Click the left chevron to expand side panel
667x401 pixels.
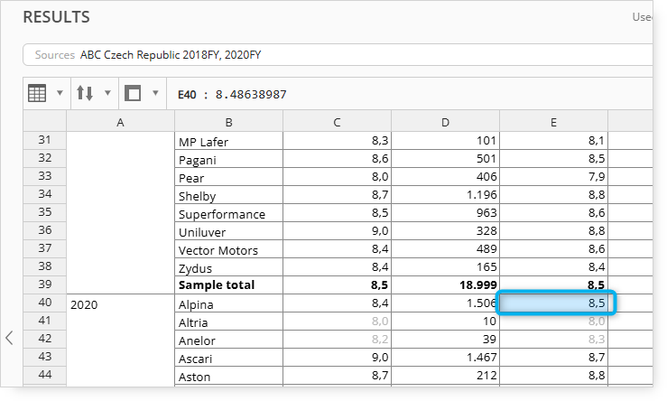[x=9, y=338]
